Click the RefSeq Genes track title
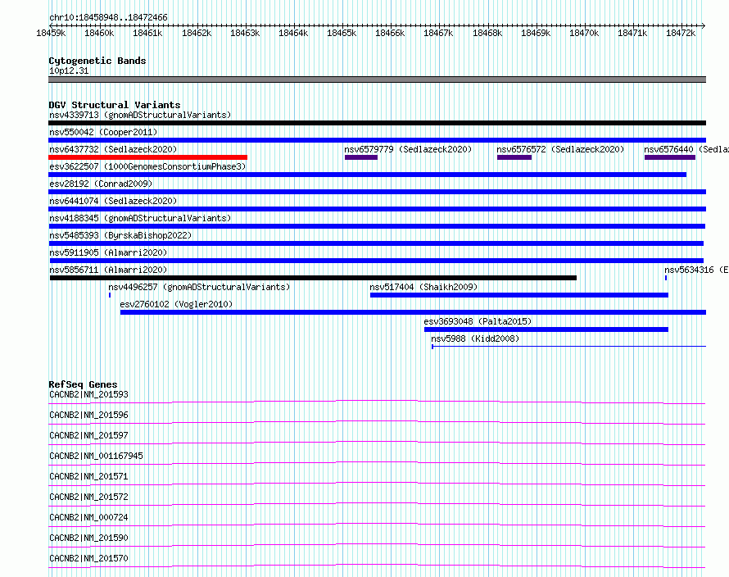729x577 pixels. click(x=83, y=384)
